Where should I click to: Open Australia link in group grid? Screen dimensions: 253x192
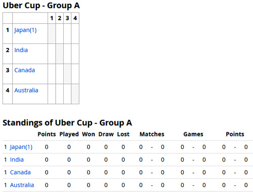tap(26, 90)
